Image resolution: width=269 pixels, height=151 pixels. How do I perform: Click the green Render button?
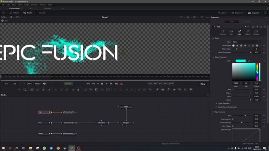pos(69,84)
